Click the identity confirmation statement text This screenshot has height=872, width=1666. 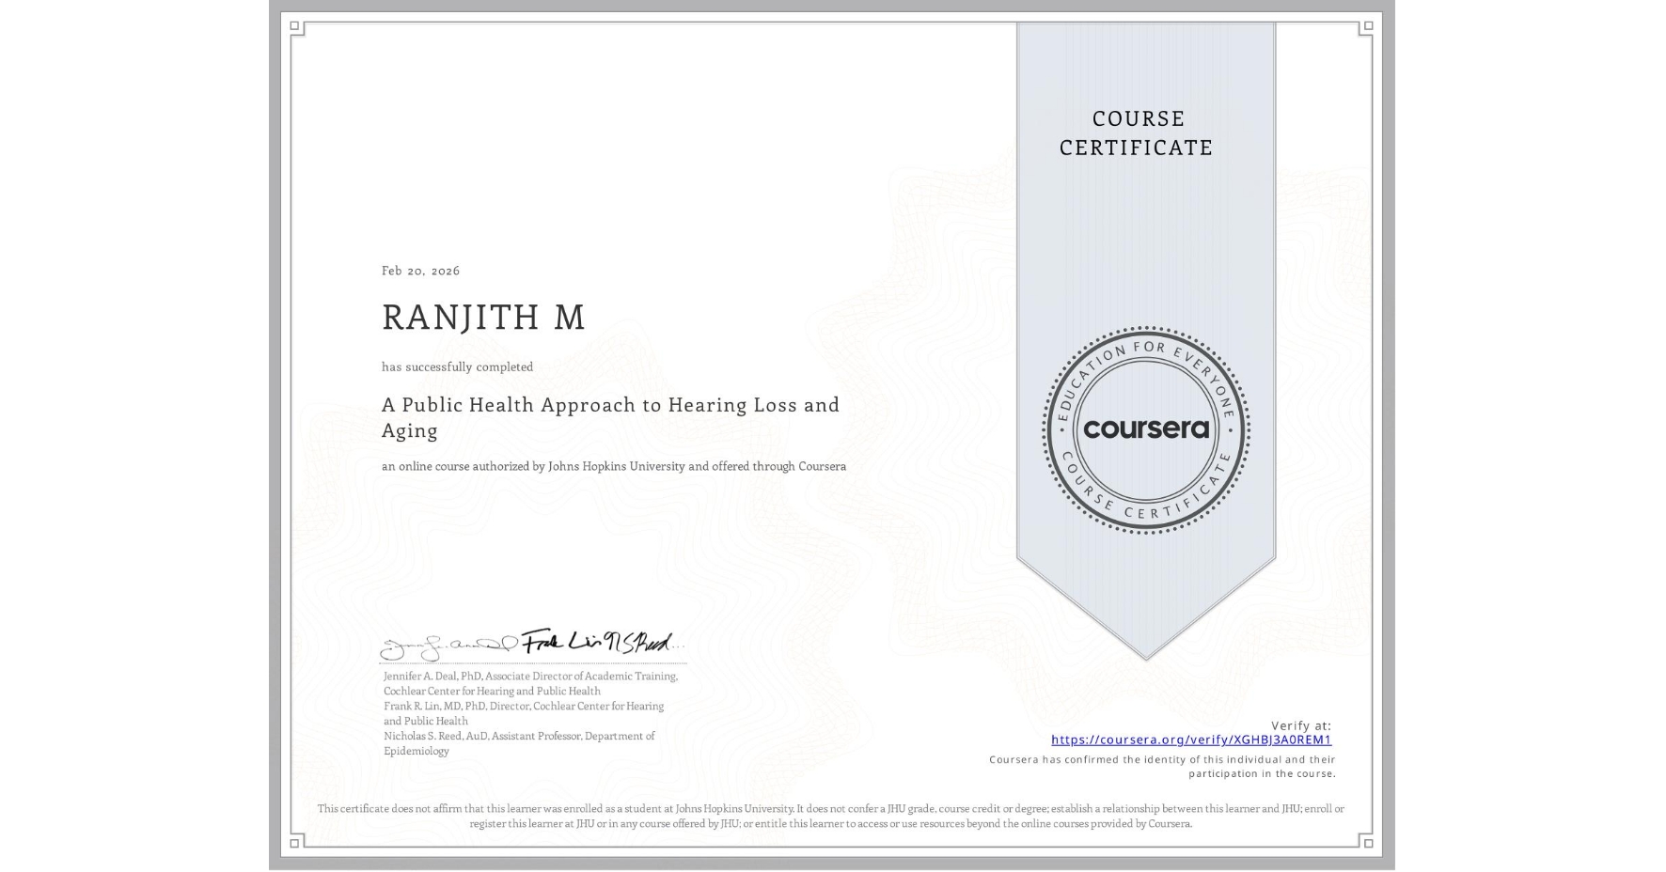(1162, 768)
